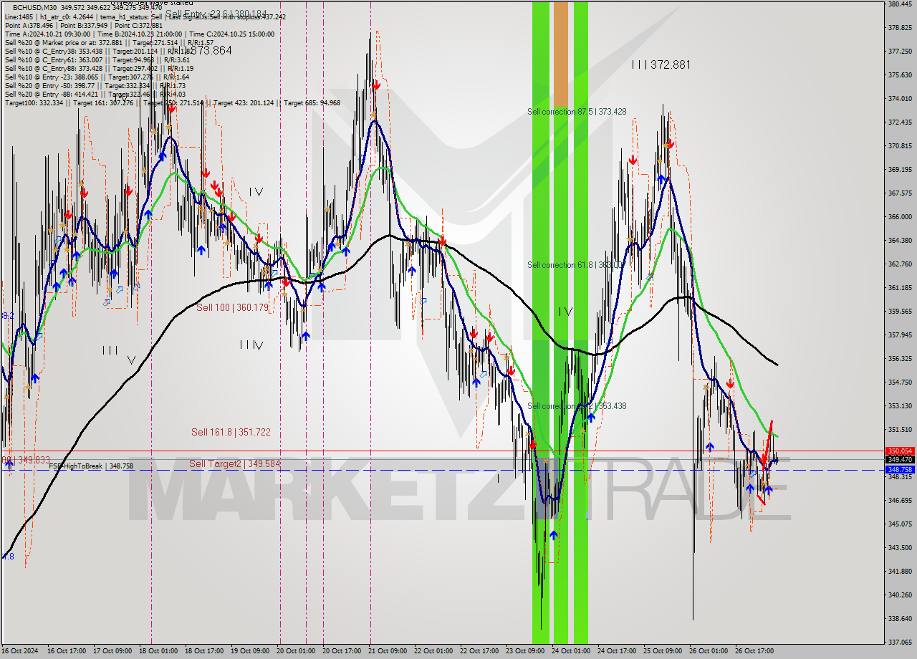Click the 361.185 price axis label
The width and height of the screenshot is (917, 659).
(900, 287)
